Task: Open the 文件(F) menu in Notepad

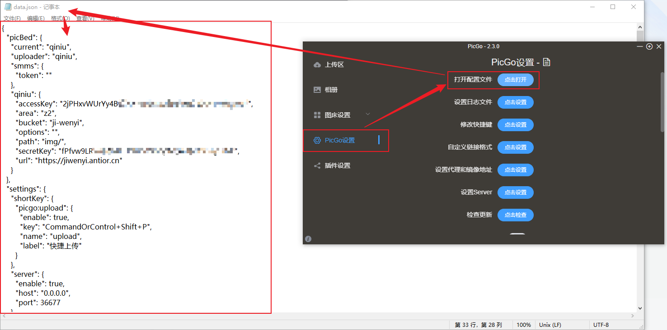Action: point(12,18)
